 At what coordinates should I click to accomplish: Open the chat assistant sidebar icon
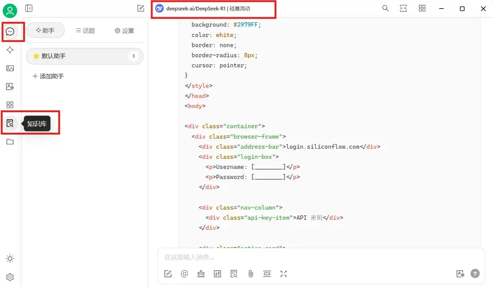click(10, 31)
